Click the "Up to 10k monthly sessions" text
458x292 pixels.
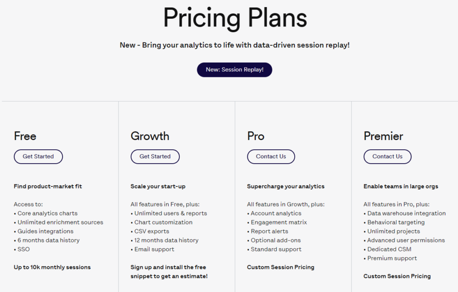click(x=52, y=267)
